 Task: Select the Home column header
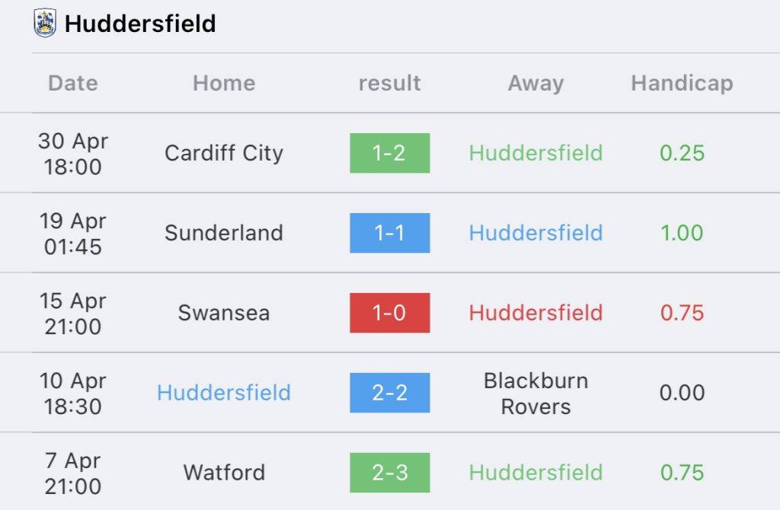[224, 83]
